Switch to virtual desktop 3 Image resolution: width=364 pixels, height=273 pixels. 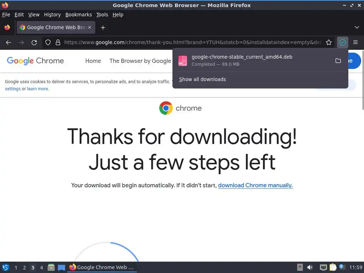coord(33,268)
